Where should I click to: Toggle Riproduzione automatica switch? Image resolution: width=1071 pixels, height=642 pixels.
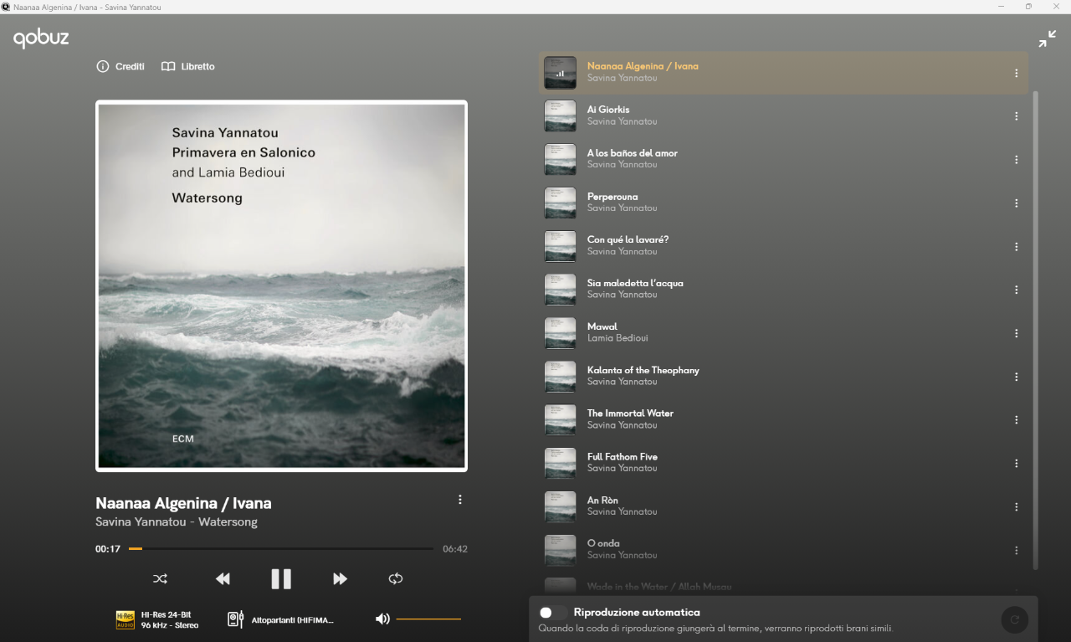pos(552,613)
